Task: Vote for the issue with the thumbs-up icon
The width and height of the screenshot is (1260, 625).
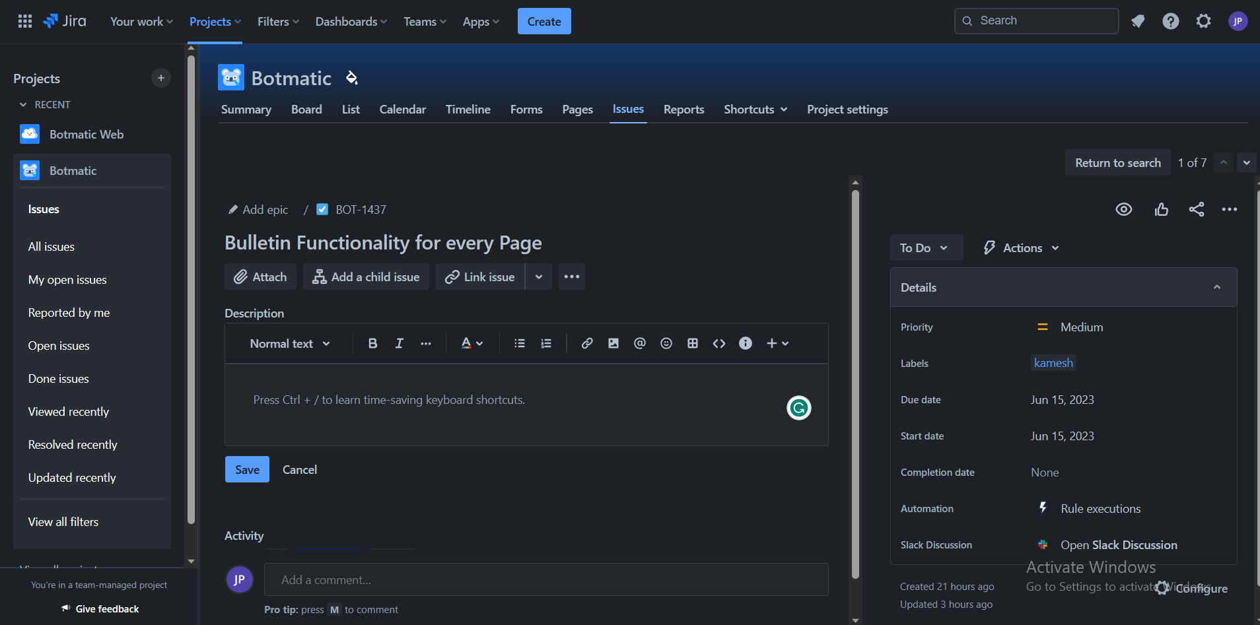Action: (1162, 209)
